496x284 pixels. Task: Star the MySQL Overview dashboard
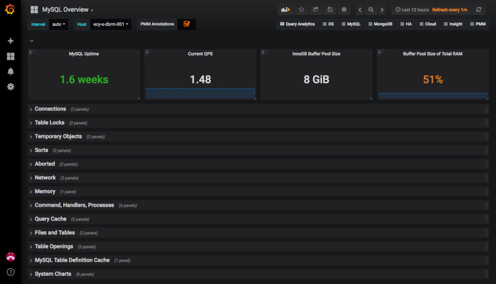click(x=301, y=9)
